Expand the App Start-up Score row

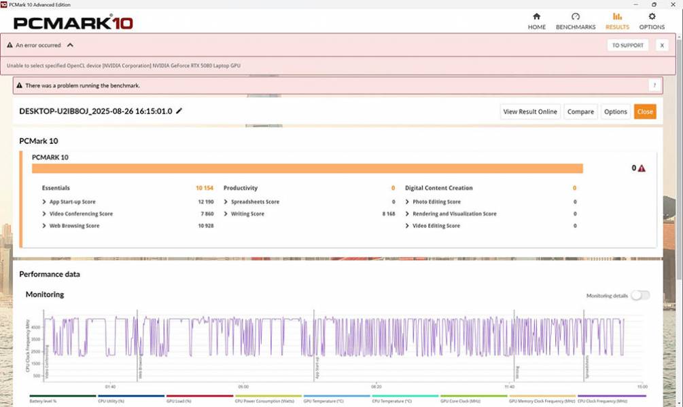coord(45,202)
